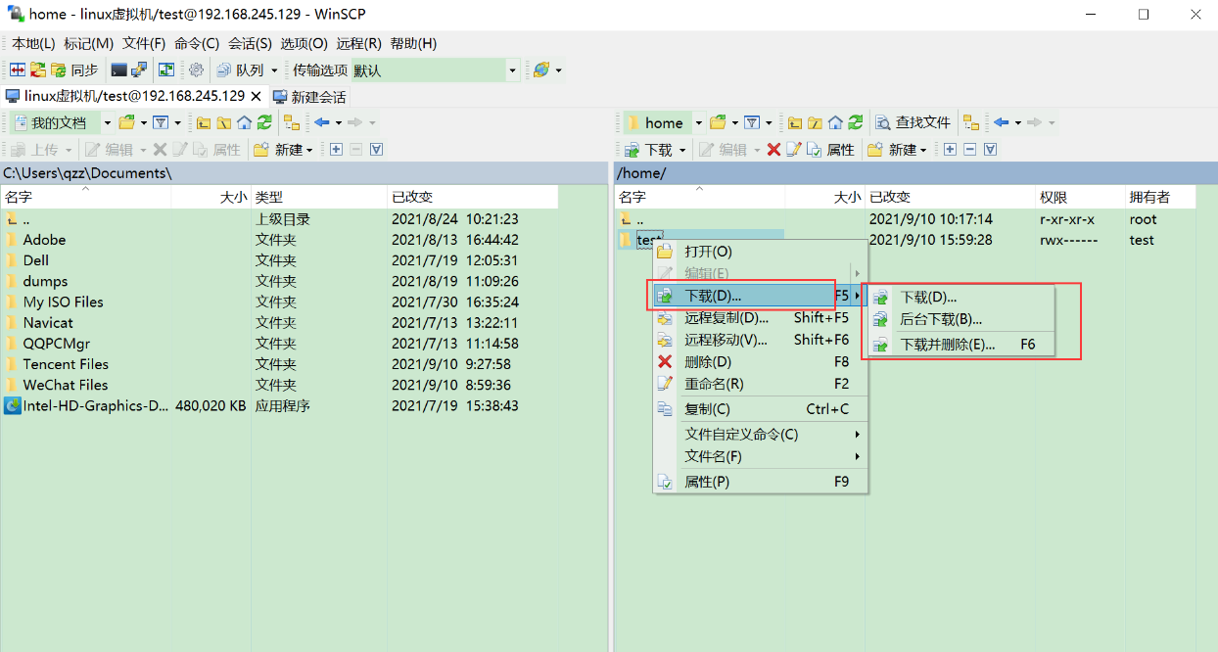Expand the 文件名(F) submenu
Viewport: 1218px width, 652px height.
point(761,457)
